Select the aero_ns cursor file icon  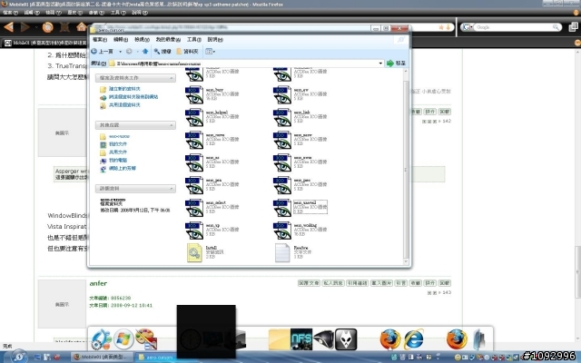194,162
